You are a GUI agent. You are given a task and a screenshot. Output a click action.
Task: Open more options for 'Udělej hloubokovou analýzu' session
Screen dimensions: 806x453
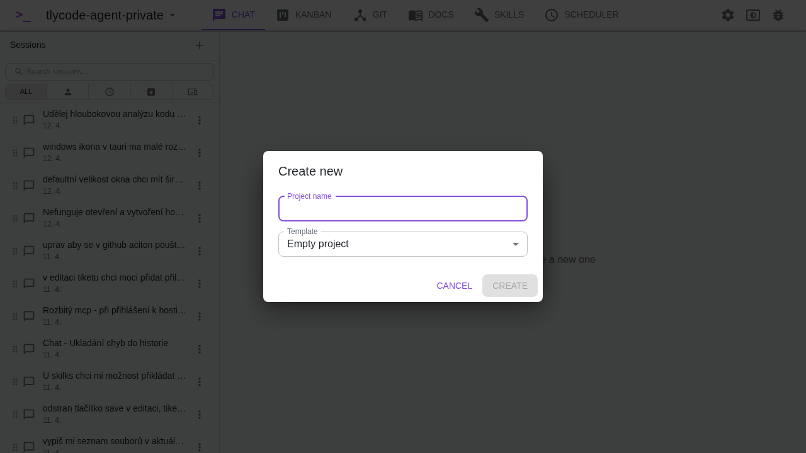point(200,120)
